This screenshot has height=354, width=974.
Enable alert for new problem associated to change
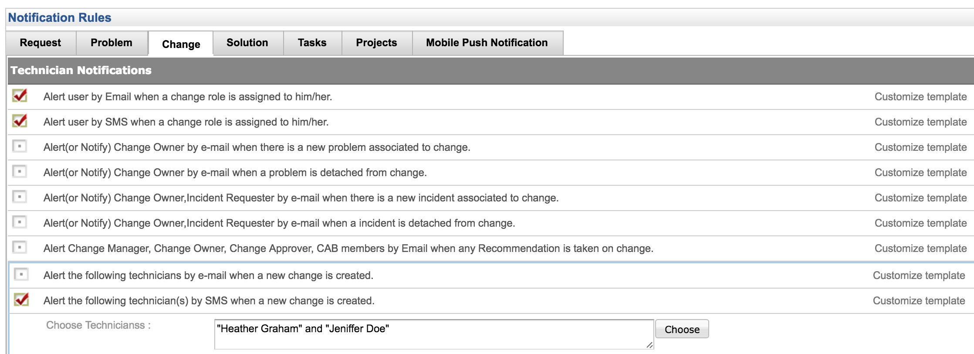tap(20, 146)
